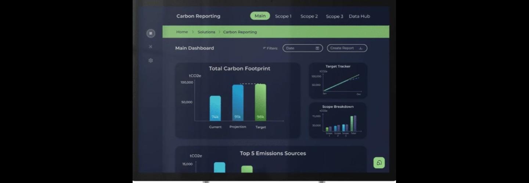Screen dimensions: 529x183
Task: Click the Filters icon beside Main Dashboard
Action: pos(264,48)
